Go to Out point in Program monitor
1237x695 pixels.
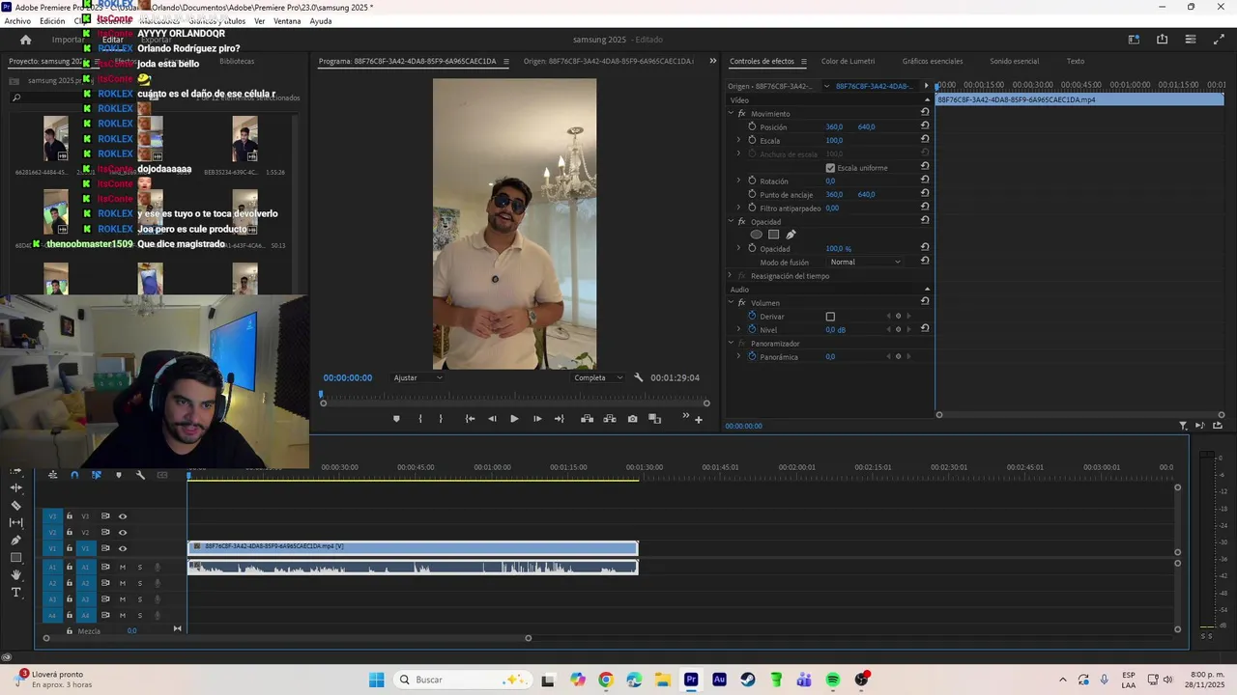coord(559,419)
